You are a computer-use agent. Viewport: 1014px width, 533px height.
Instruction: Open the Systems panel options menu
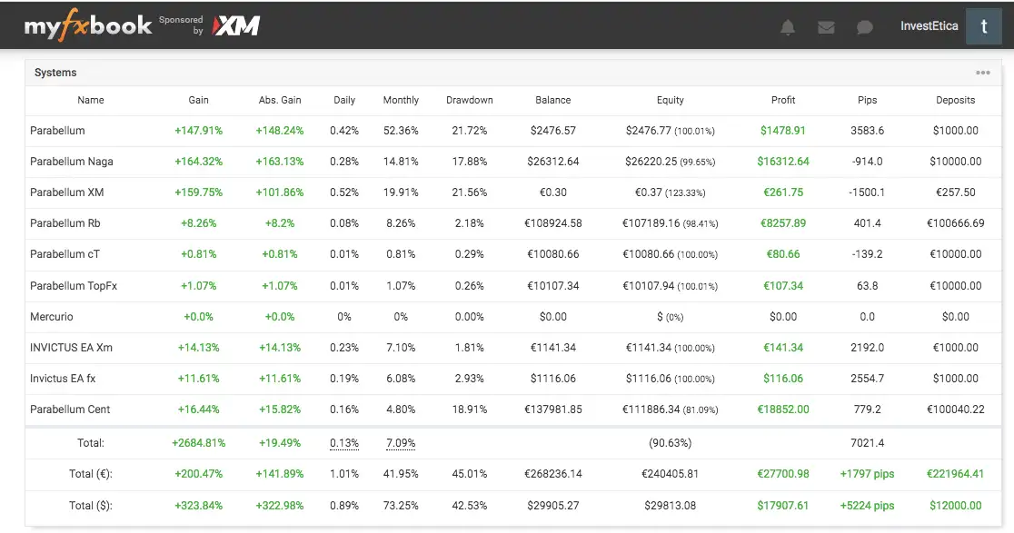(983, 73)
